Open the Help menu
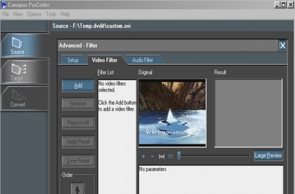 (65, 14)
